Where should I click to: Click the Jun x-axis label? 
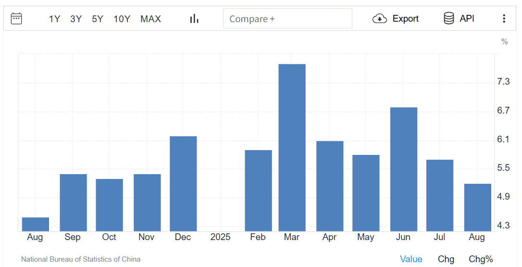(403, 237)
